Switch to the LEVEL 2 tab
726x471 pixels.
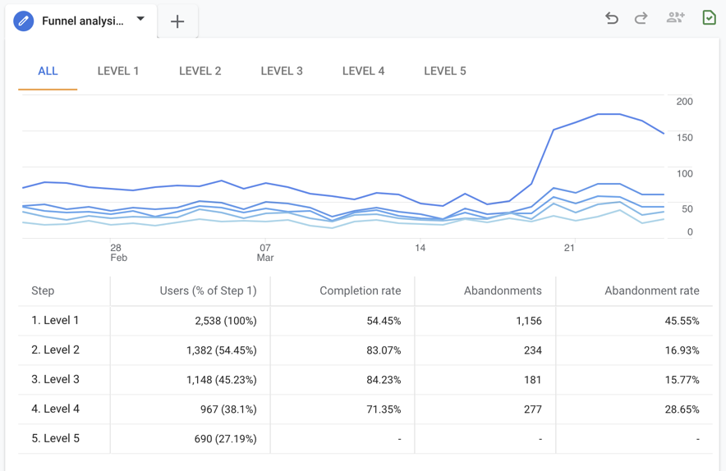coord(200,71)
